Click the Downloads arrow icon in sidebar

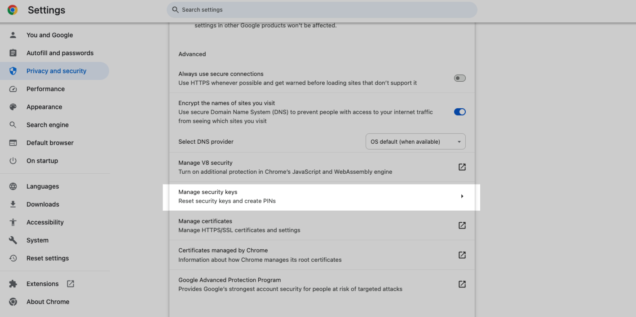13,204
